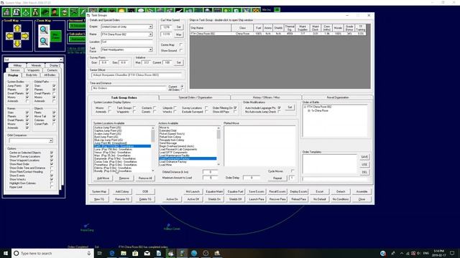Image resolution: width=460 pixels, height=258 pixels.
Task: Switch to the Naval Organization tab
Action: (x=338, y=97)
